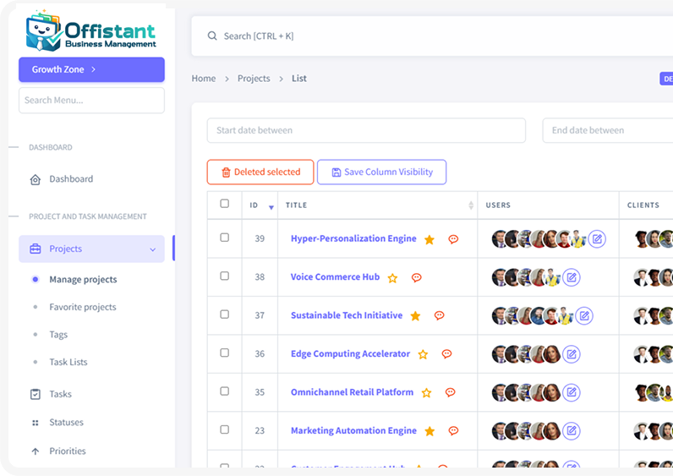Viewport: 673px width, 476px height.
Task: Click the search magnifier icon
Action: 212,36
